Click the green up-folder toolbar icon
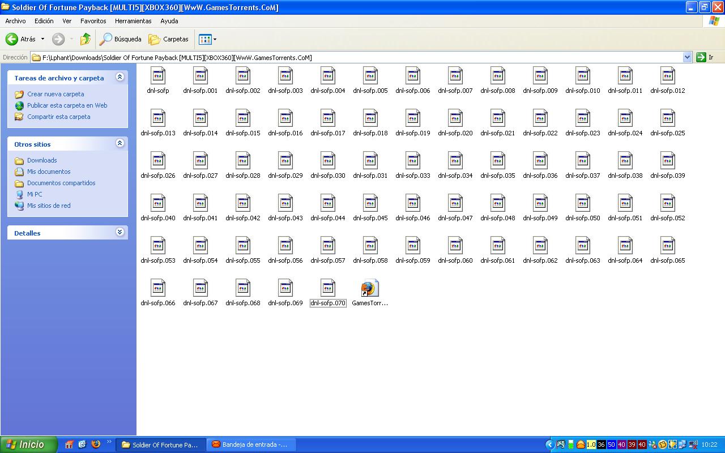This screenshot has height=453, width=725. [x=86, y=39]
